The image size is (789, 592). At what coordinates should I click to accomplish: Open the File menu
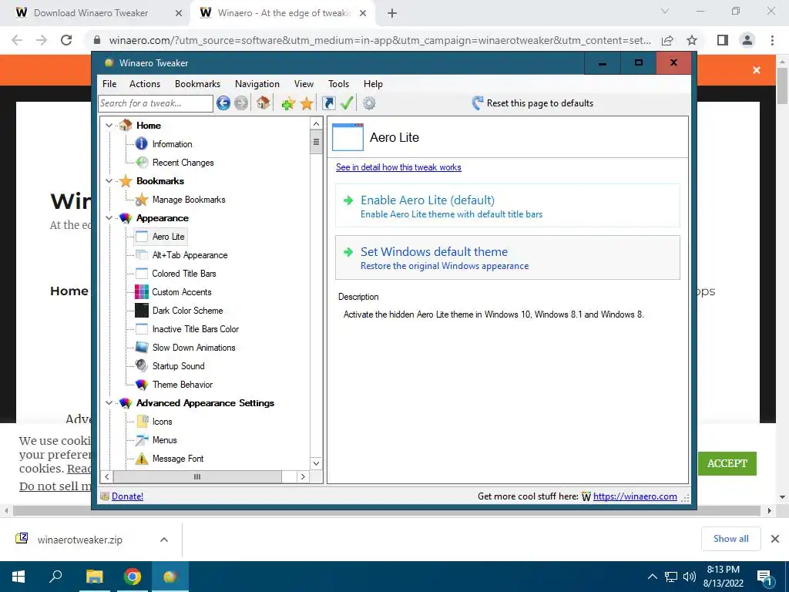[109, 84]
